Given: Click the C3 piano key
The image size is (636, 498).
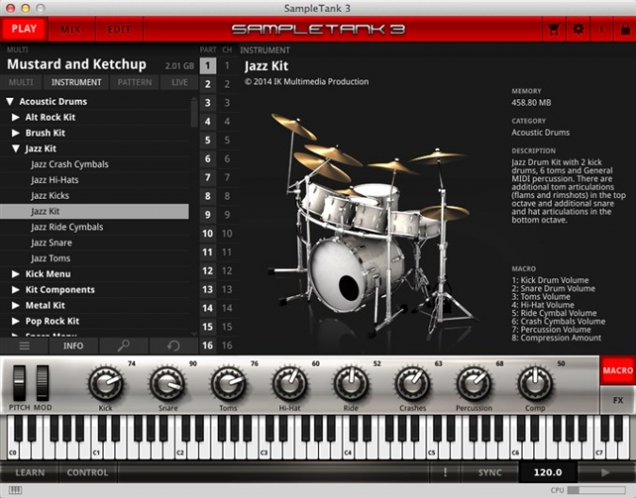Looking at the screenshot, I should [264, 451].
